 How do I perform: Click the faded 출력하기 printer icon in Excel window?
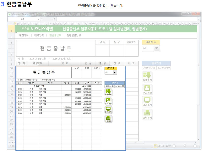(x=147, y=115)
